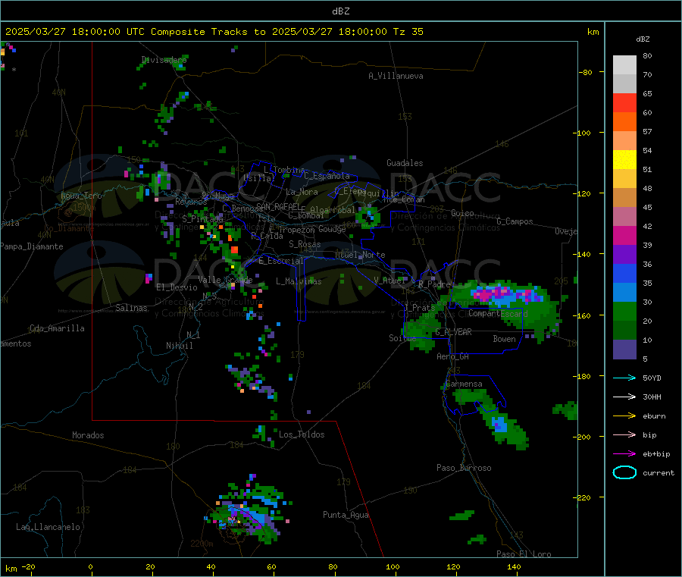Click the 'Bowen' map label
The image size is (682, 577).
[x=505, y=340]
